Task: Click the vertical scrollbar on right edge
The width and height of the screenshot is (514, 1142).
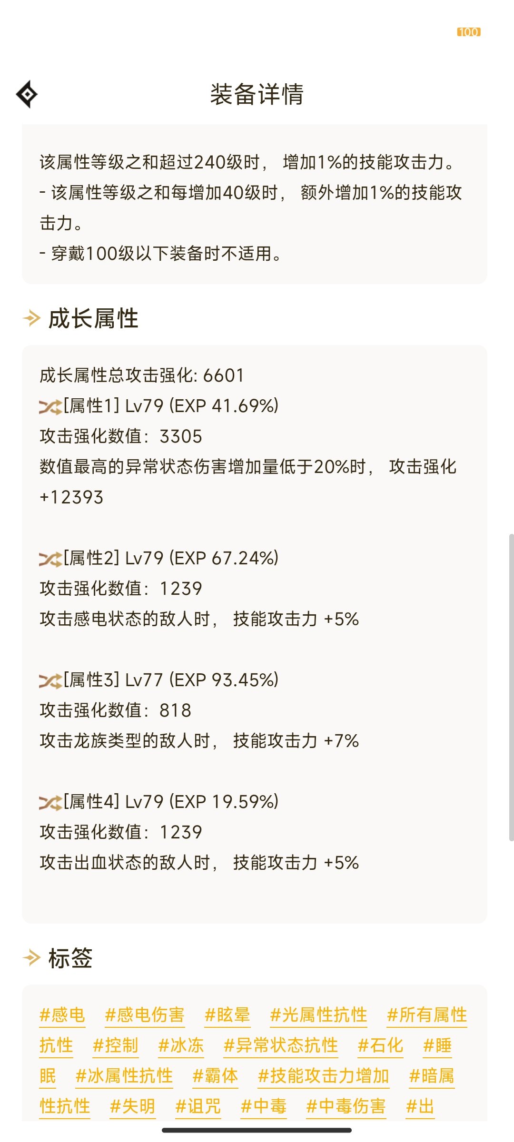Action: [511, 688]
